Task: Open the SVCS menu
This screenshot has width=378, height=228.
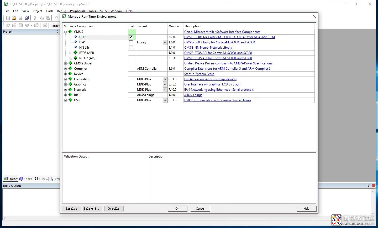Action: point(103,11)
